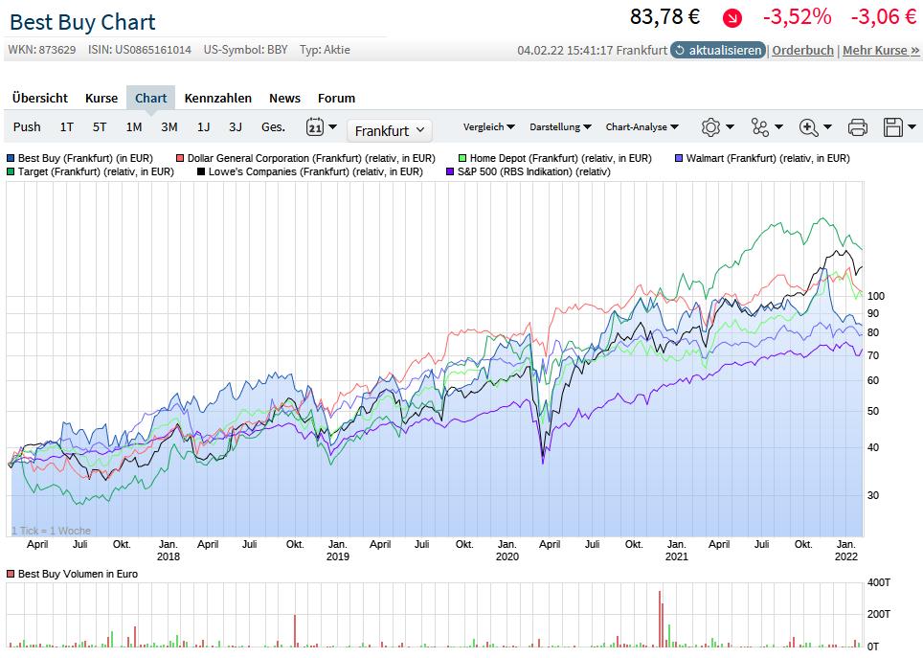The height and width of the screenshot is (658, 923).
Task: Switch to the Kurse tab
Action: coord(101,98)
